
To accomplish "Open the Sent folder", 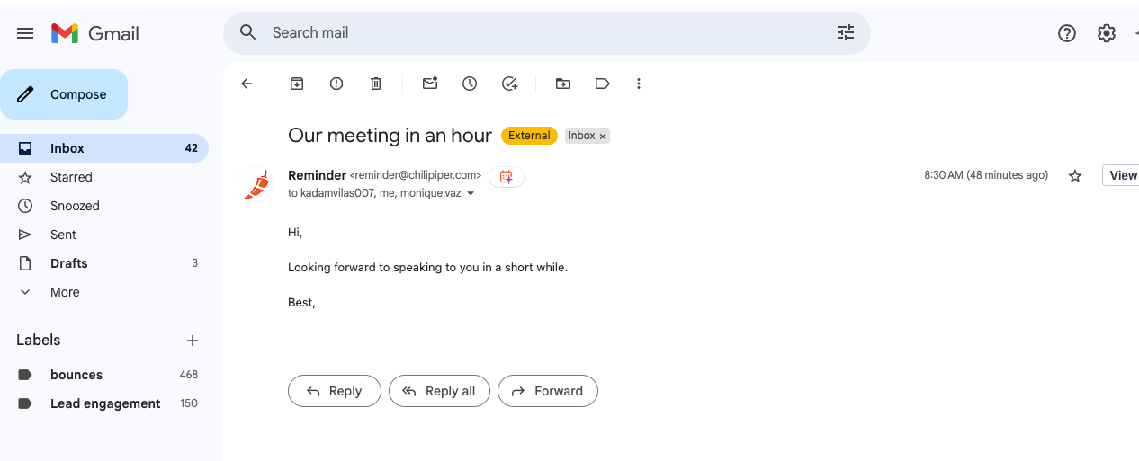I will point(63,235).
